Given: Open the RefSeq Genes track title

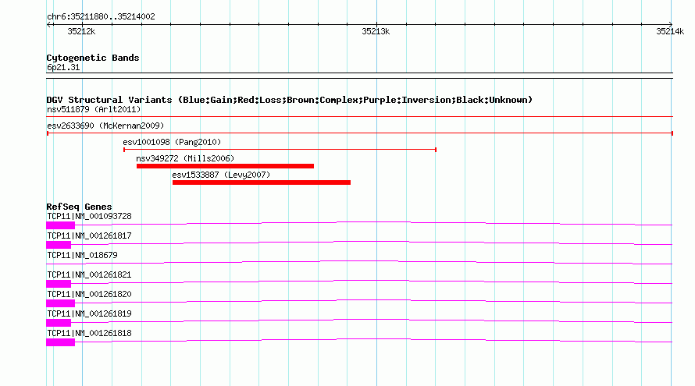Looking at the screenshot, I should click(79, 207).
